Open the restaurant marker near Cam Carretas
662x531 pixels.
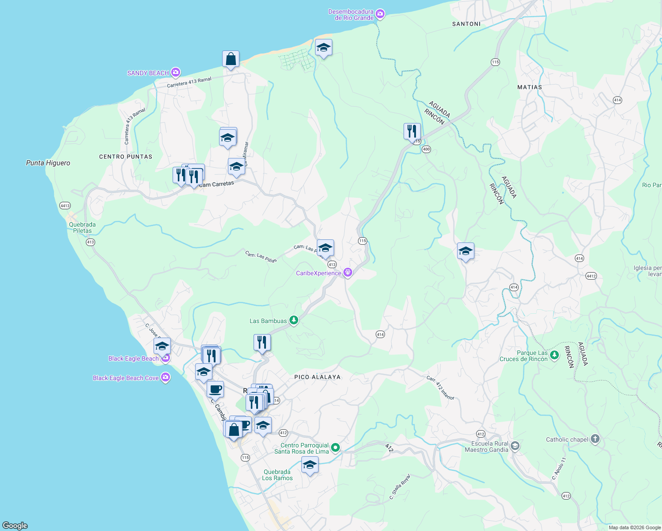tap(194, 176)
